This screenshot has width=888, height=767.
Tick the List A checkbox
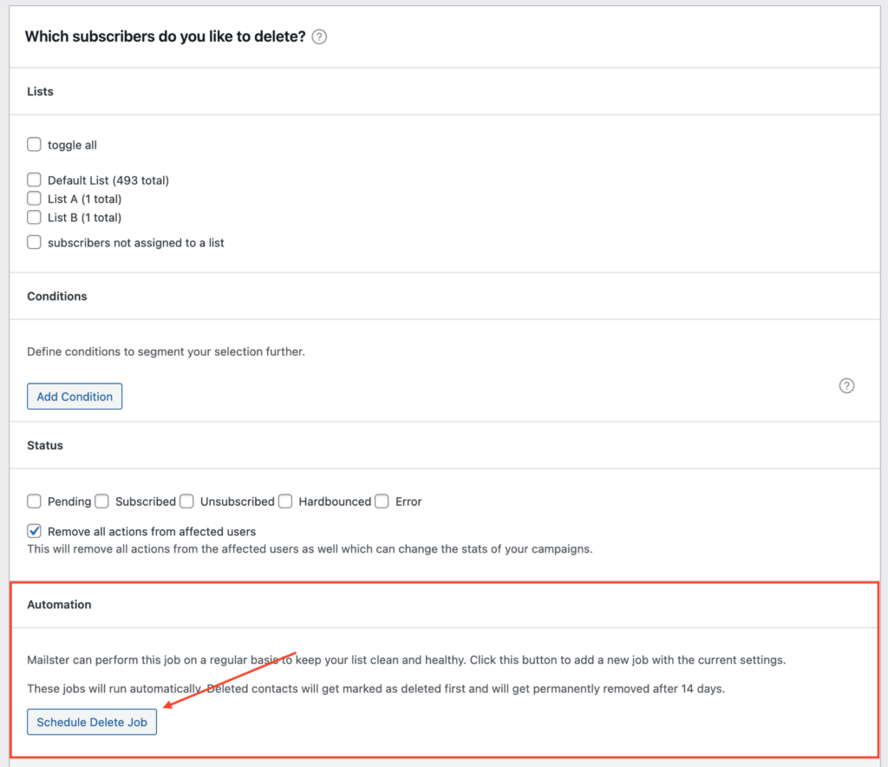pos(35,199)
